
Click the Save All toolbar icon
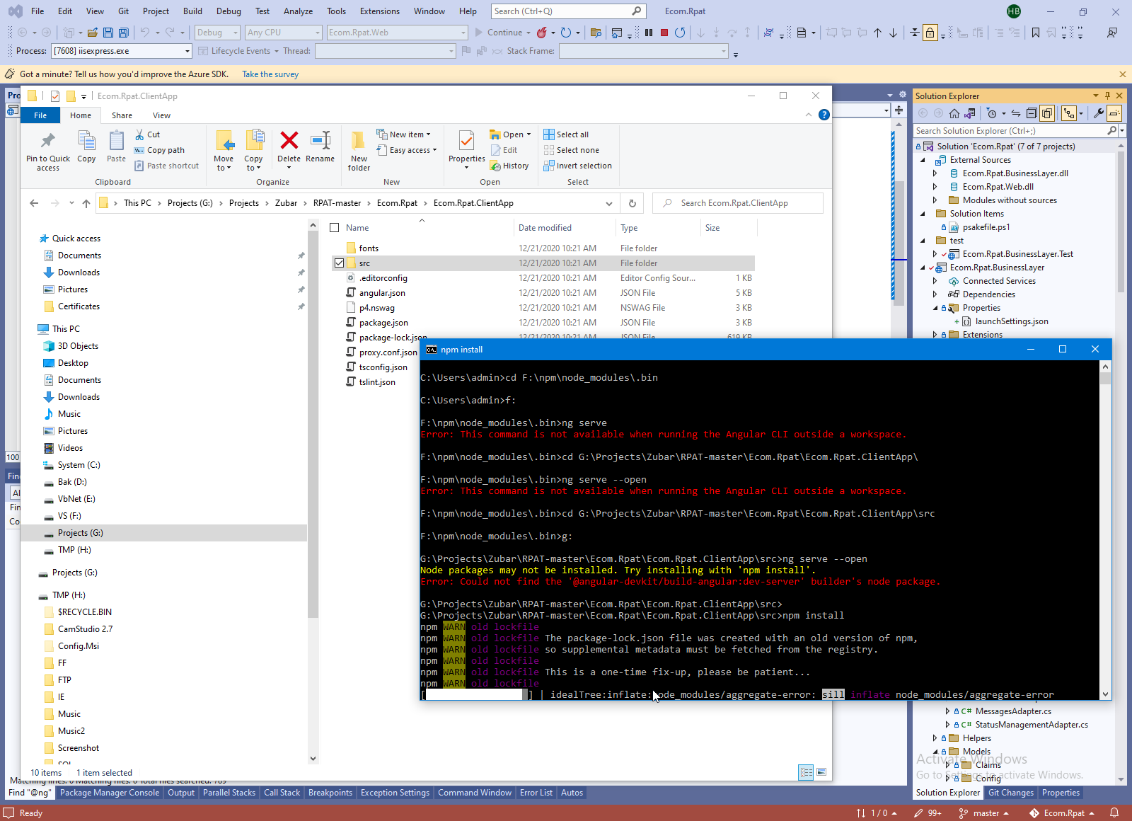tap(123, 33)
